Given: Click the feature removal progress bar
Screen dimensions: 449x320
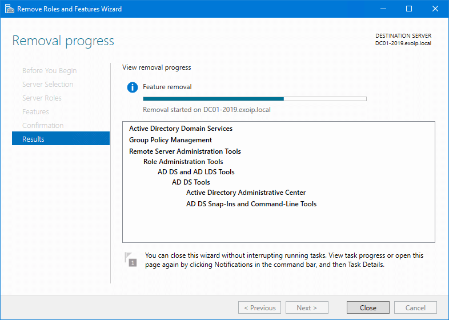Looking at the screenshot, I should tap(255, 99).
